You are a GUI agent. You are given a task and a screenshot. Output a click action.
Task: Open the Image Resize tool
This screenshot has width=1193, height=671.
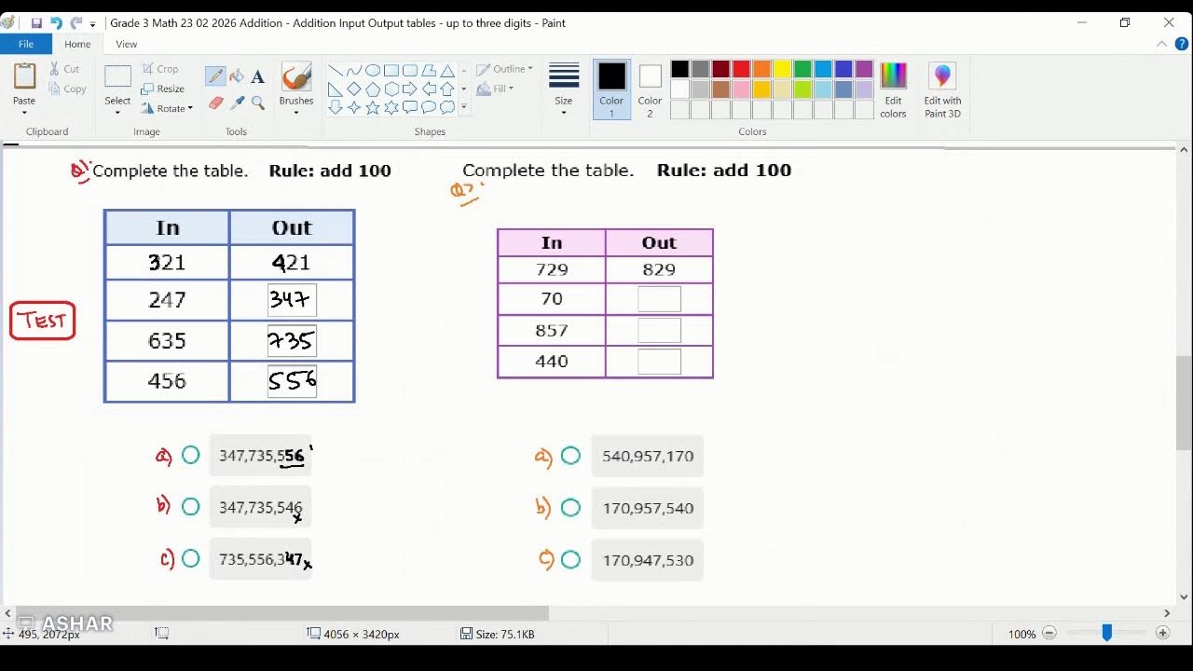pyautogui.click(x=162, y=89)
